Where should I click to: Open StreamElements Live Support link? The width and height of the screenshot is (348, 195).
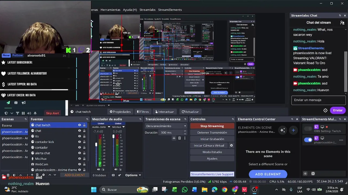tap(212, 174)
